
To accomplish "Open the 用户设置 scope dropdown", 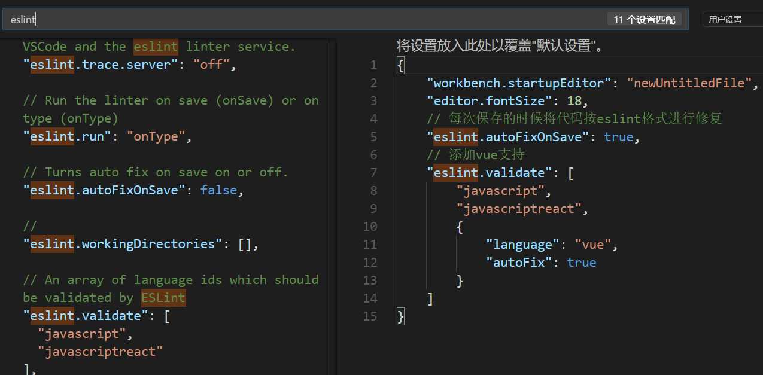I will [x=734, y=19].
